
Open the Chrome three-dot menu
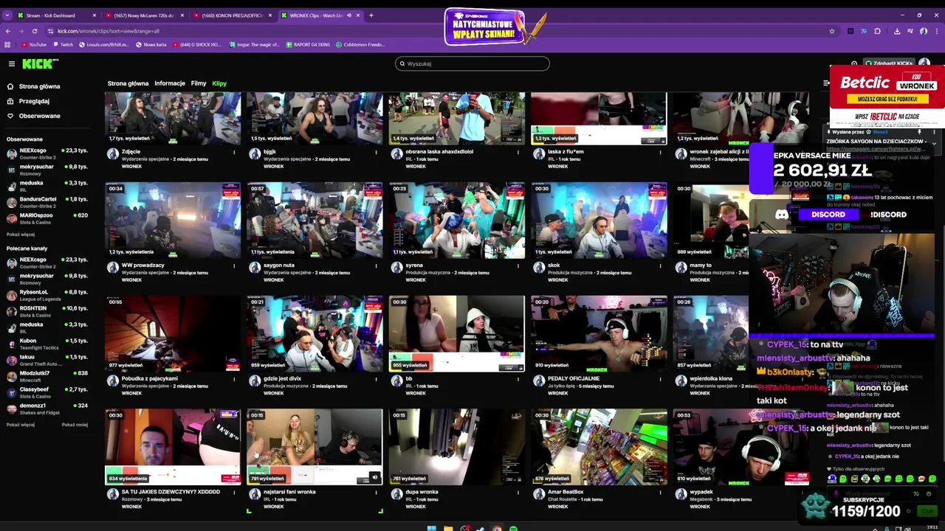936,31
